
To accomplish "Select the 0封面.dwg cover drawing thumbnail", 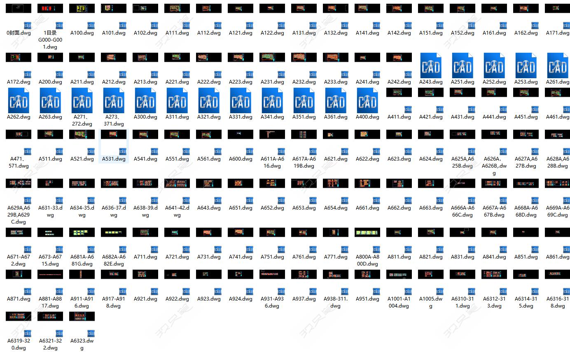I will (x=19, y=9).
